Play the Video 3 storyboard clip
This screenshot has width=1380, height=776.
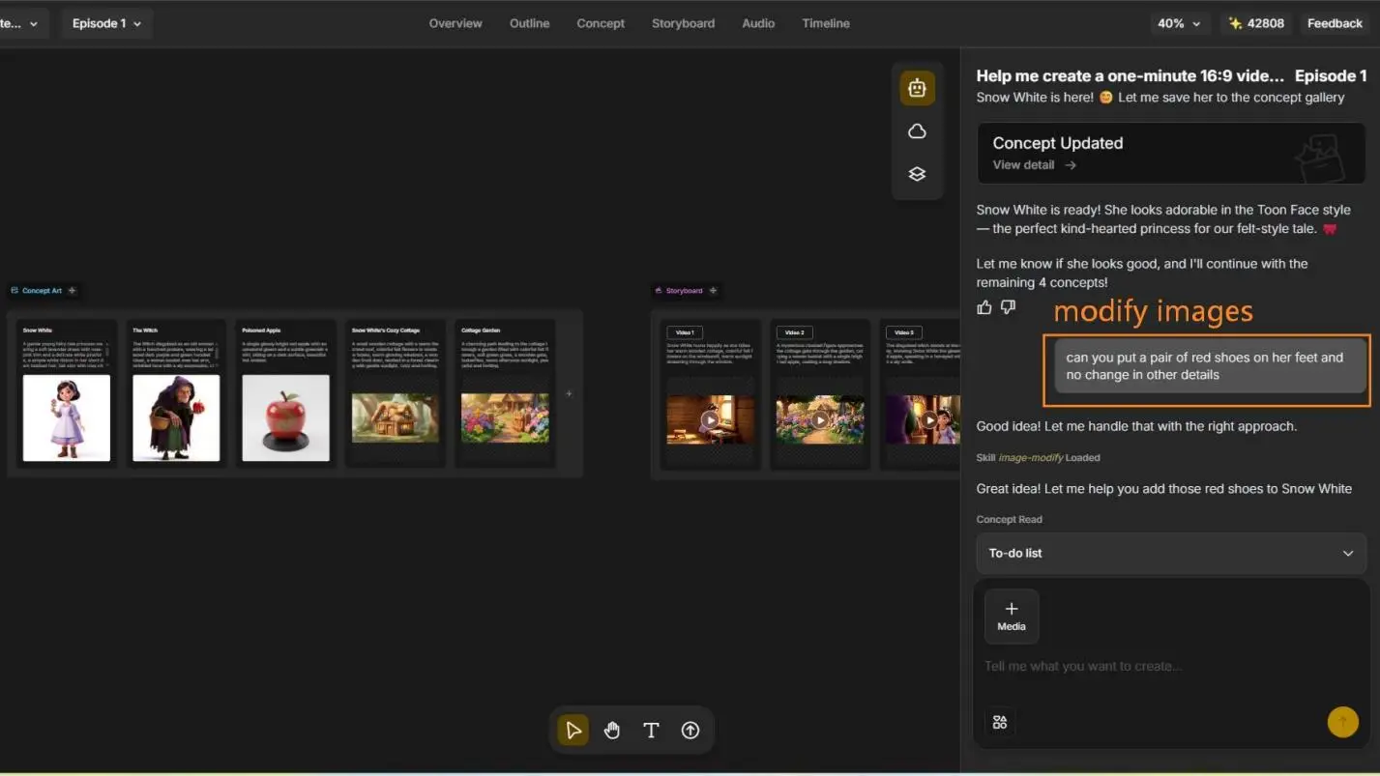(929, 420)
